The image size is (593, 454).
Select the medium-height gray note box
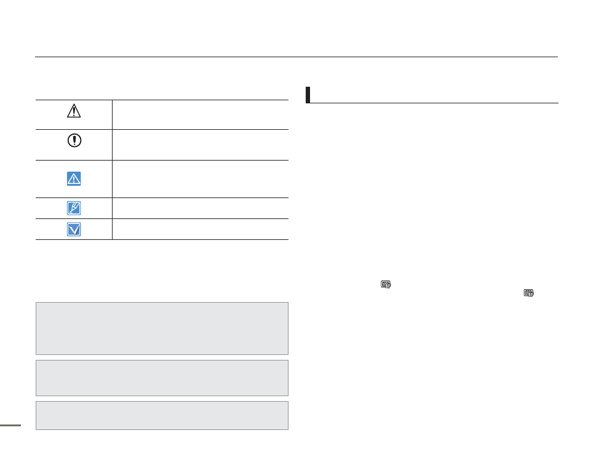162,378
